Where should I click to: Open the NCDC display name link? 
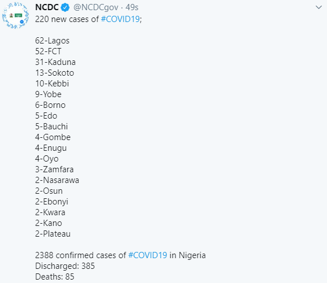click(47, 7)
